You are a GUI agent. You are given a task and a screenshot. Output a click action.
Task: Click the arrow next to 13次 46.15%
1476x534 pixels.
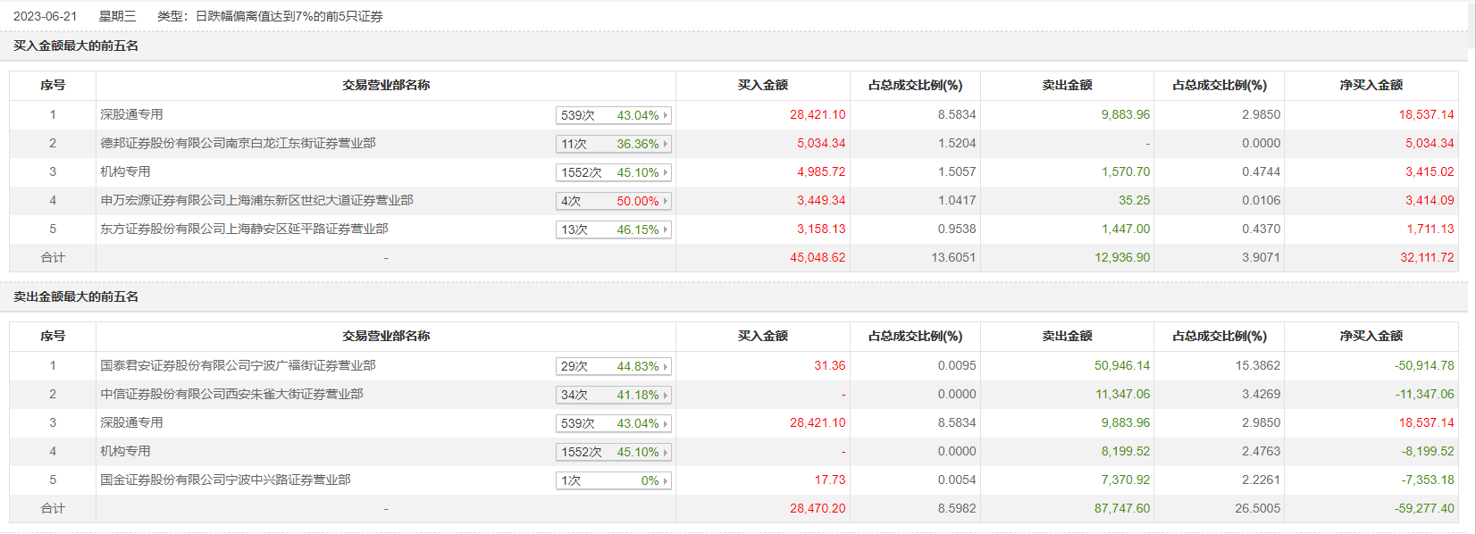(x=666, y=229)
